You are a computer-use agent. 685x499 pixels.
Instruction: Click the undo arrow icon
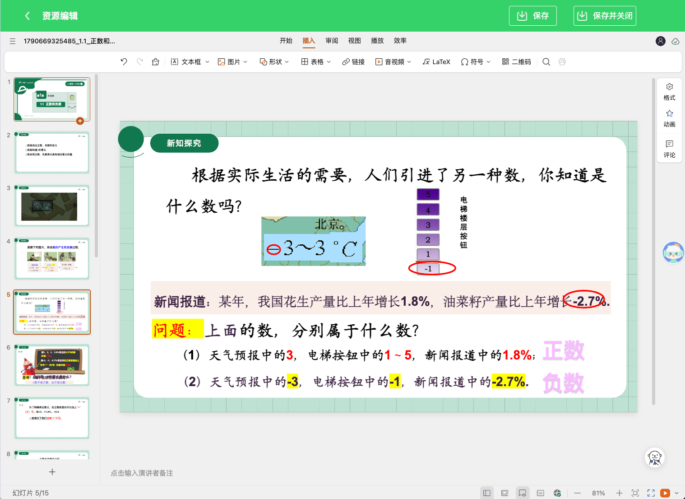pos(124,62)
